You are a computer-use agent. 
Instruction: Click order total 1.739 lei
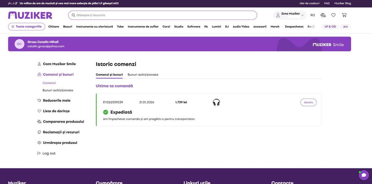point(181,103)
